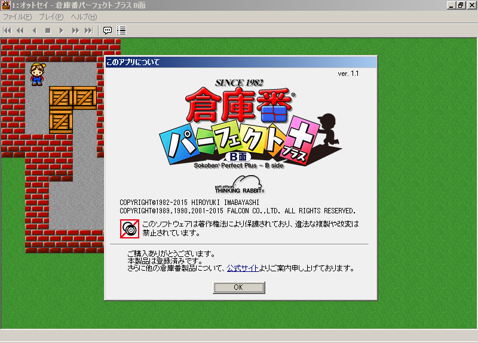Open the level list icon
478x343 pixels.
121,30
